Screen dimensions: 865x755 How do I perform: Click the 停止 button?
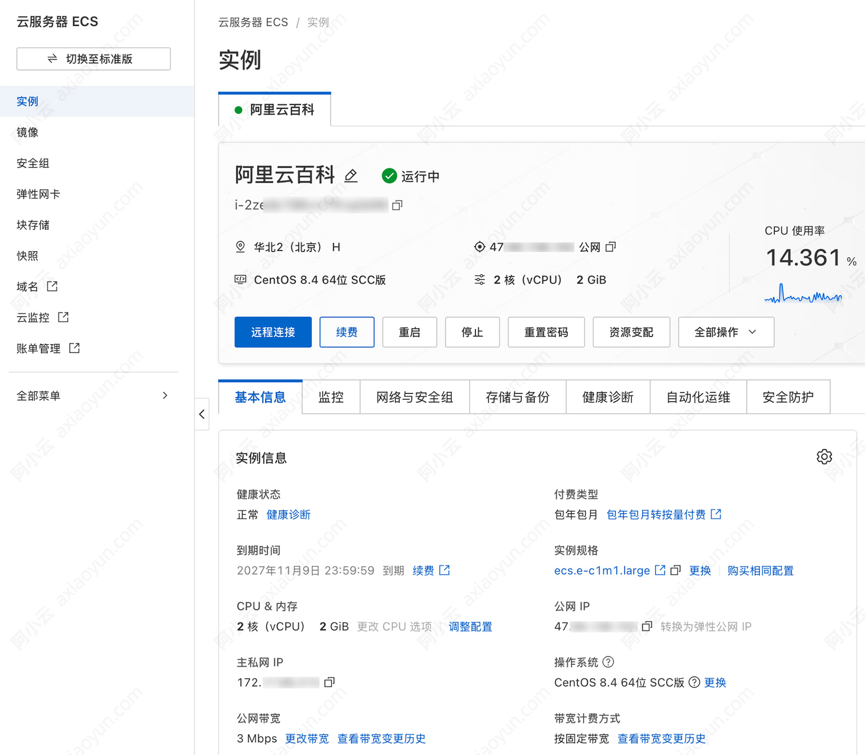coord(472,332)
